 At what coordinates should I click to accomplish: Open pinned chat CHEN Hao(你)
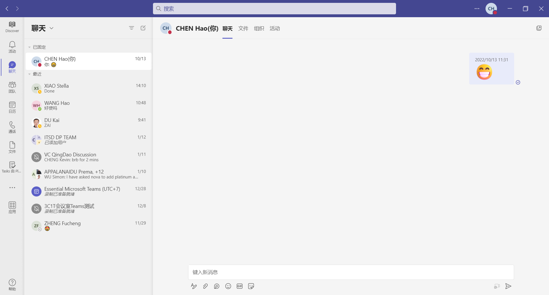pyautogui.click(x=89, y=61)
